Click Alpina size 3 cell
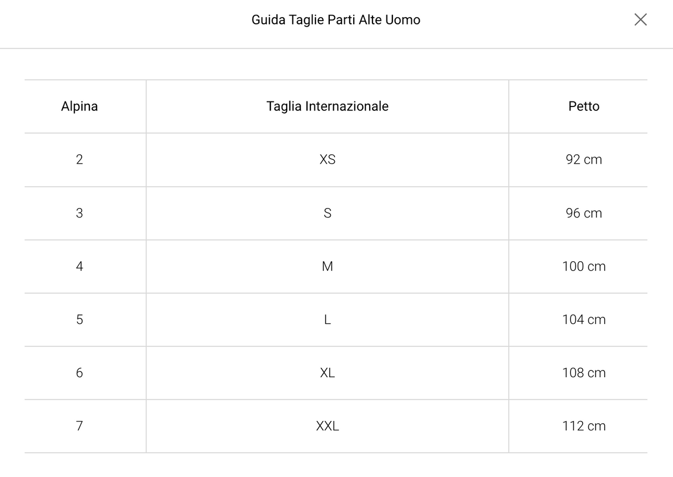 79,213
